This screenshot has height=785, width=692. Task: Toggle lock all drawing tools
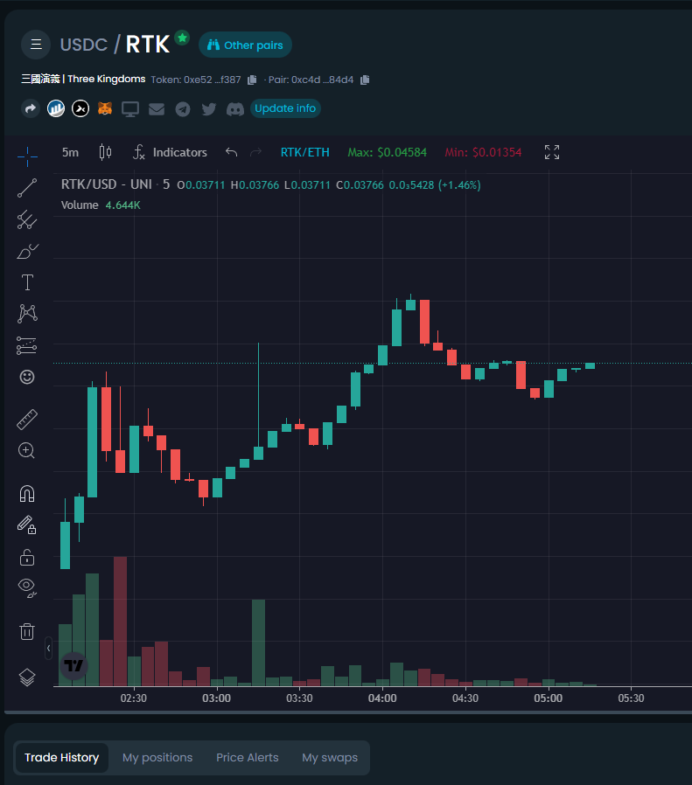pos(27,557)
